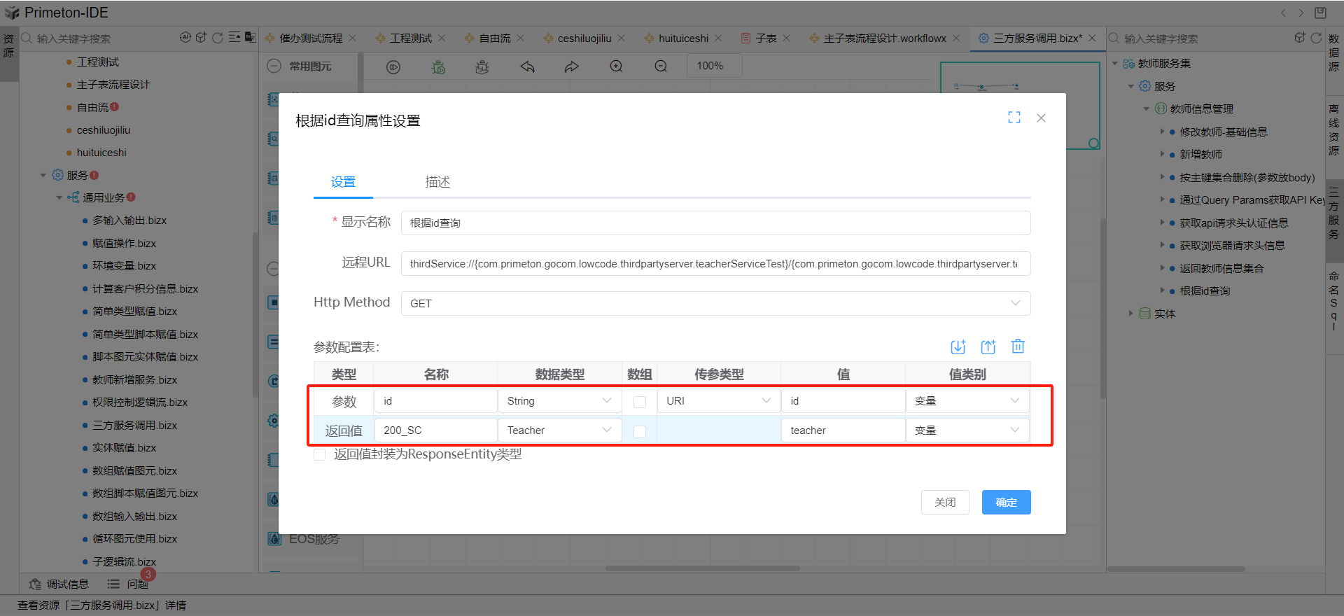Click the undo arrow in the toolbar
The image size is (1344, 616).
527,66
